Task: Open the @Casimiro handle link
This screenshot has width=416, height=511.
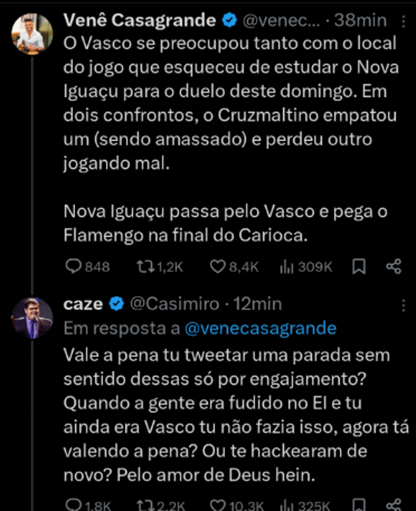Action: click(x=175, y=303)
